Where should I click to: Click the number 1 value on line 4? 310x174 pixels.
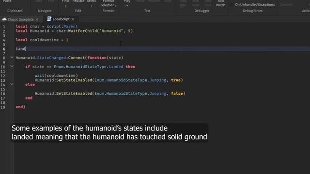coord(67,40)
